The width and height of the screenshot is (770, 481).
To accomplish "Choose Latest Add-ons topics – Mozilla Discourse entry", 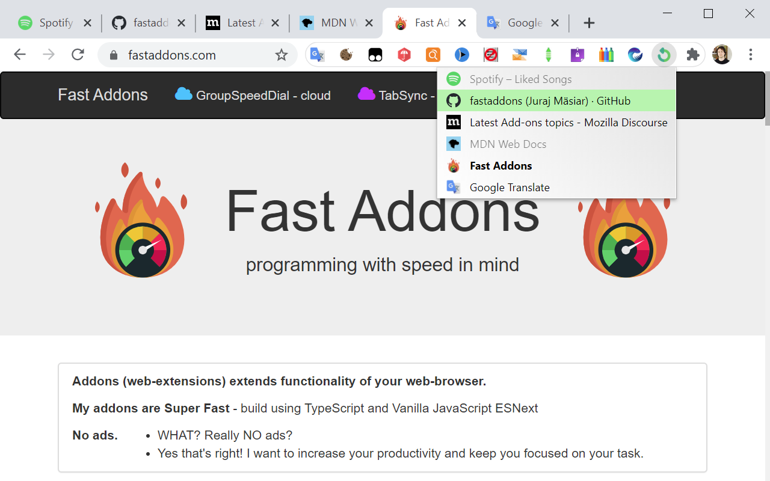I will tap(568, 123).
